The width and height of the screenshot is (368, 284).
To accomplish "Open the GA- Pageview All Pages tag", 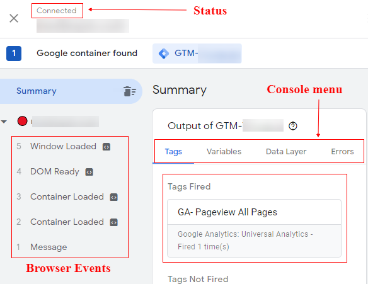I will click(254, 212).
